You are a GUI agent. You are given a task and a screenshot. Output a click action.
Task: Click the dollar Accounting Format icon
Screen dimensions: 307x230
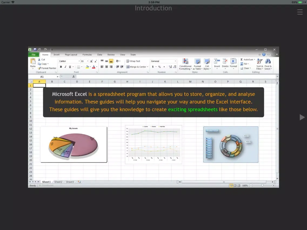pos(153,67)
